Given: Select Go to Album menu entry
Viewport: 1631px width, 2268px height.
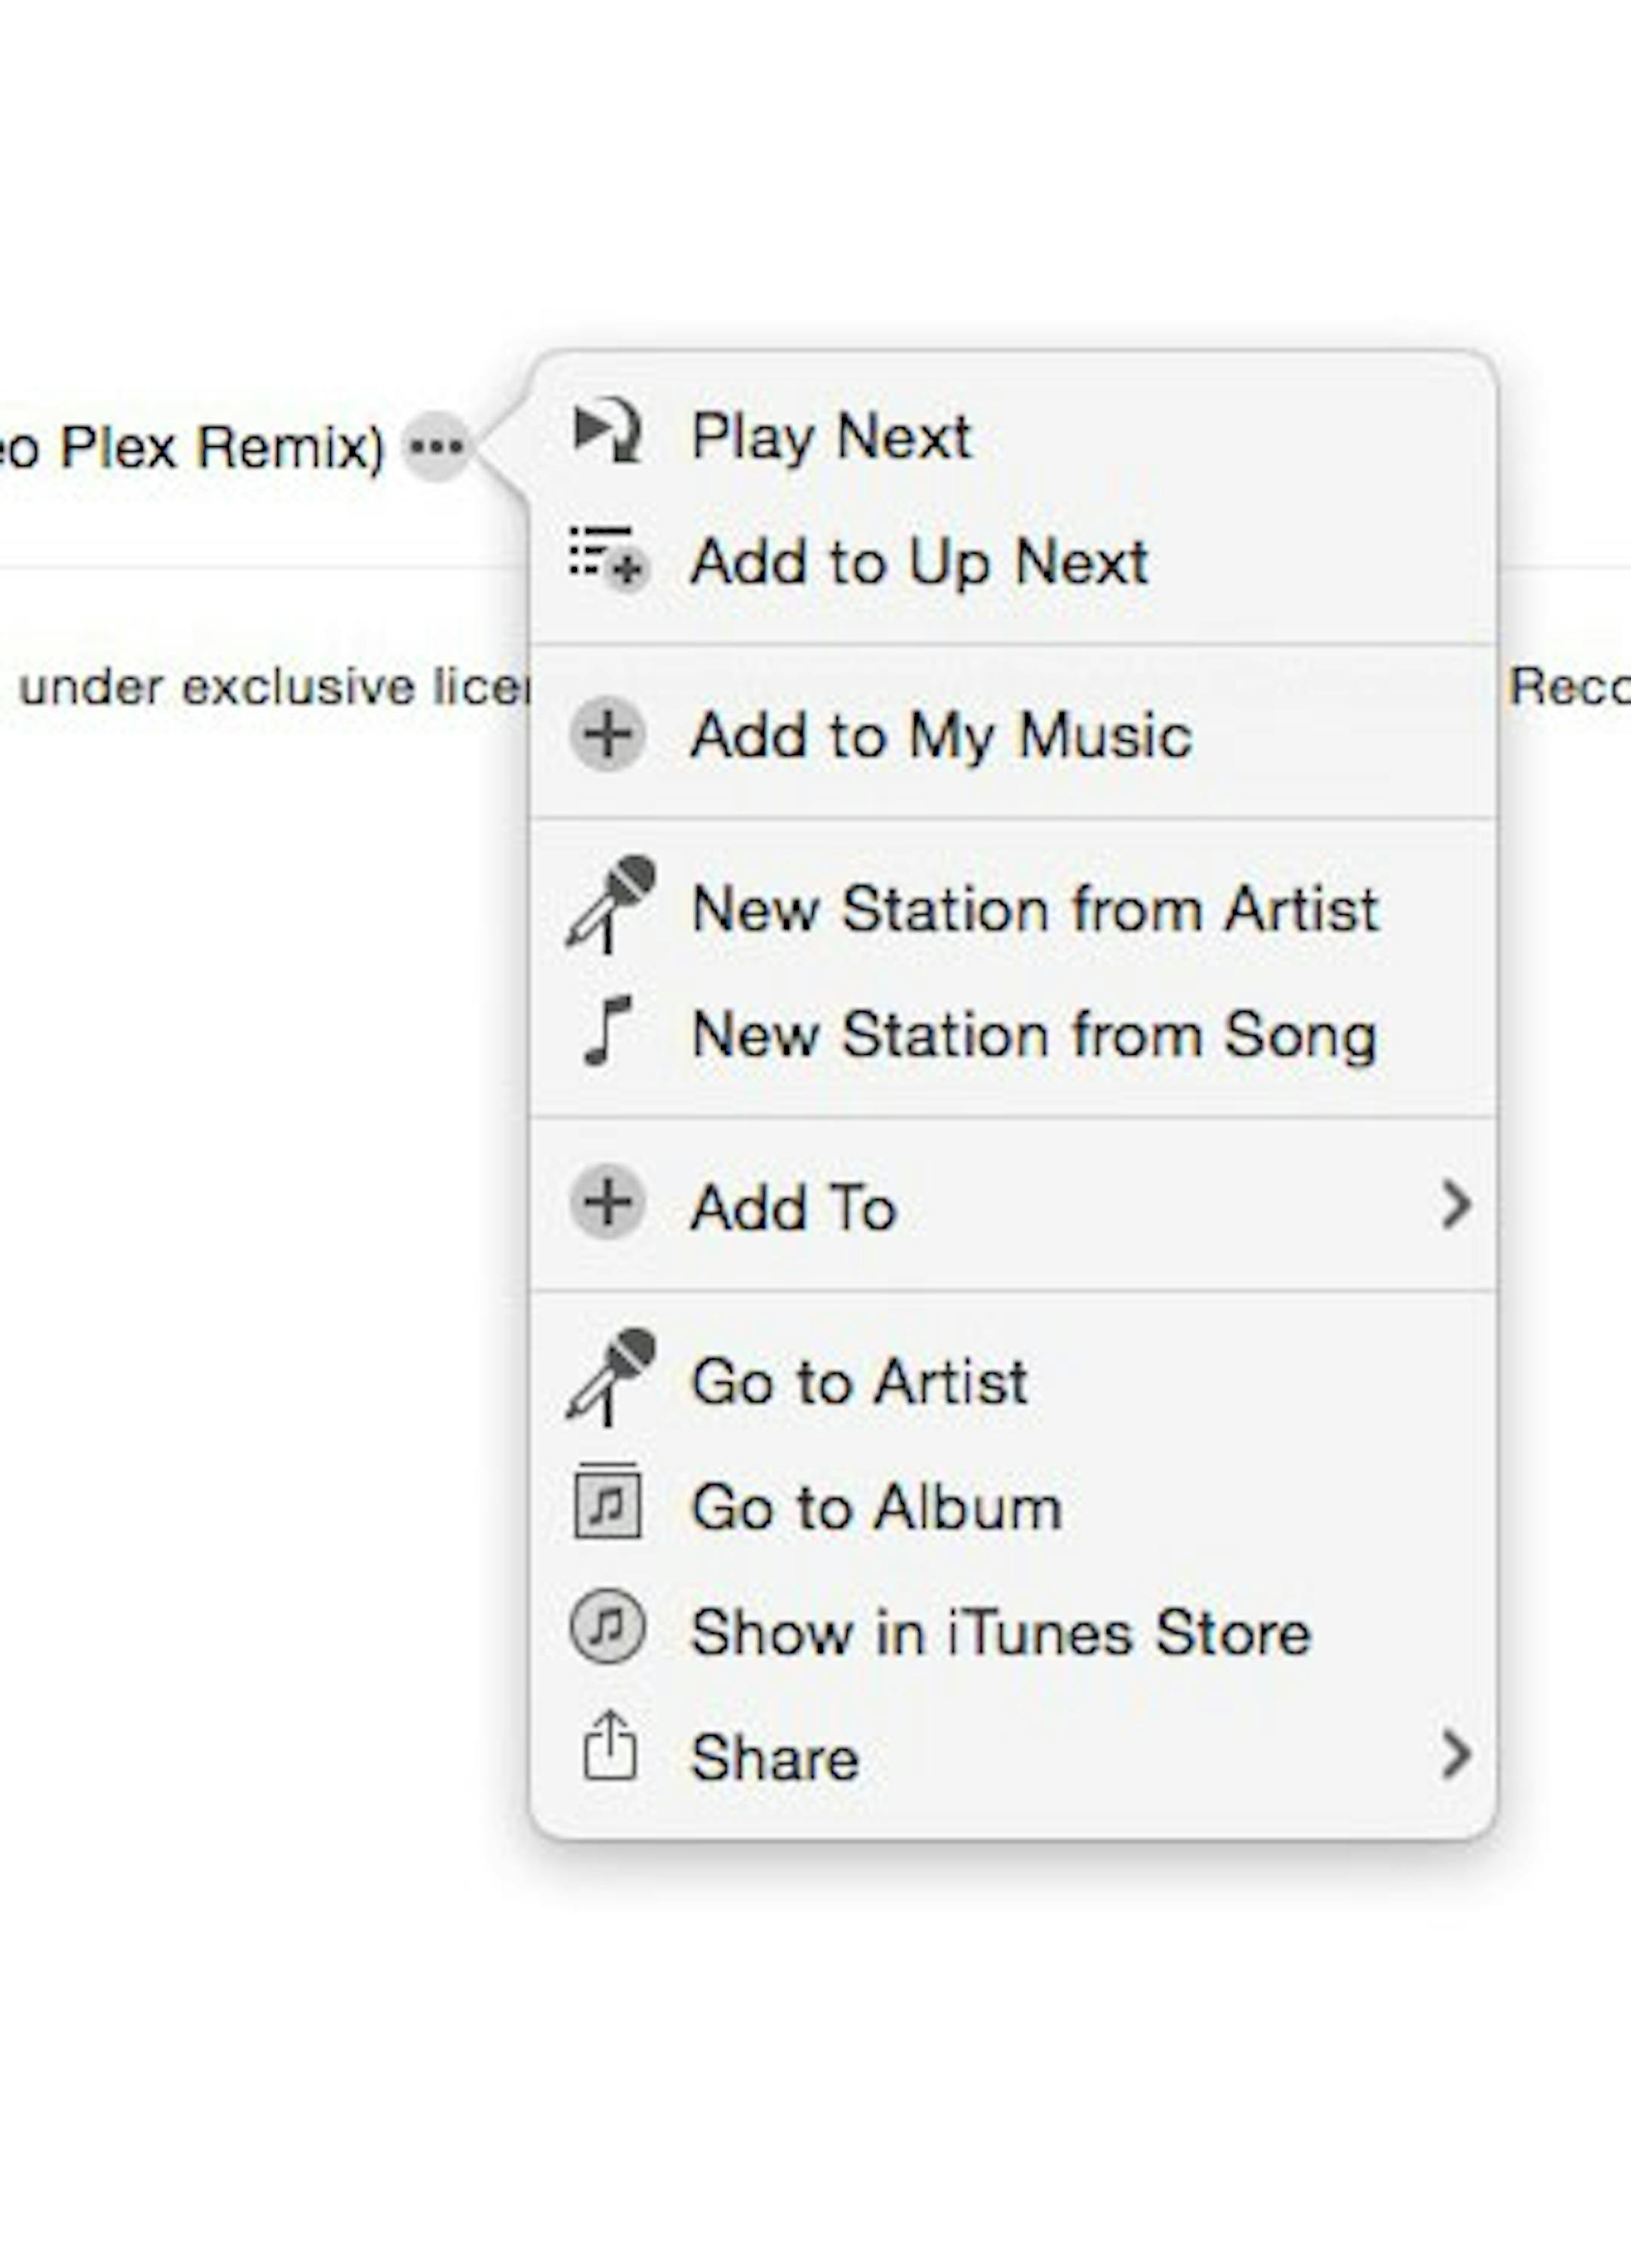Looking at the screenshot, I should (876, 1507).
